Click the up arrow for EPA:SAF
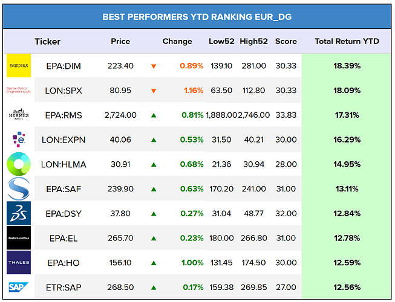The image size is (395, 302). click(154, 189)
